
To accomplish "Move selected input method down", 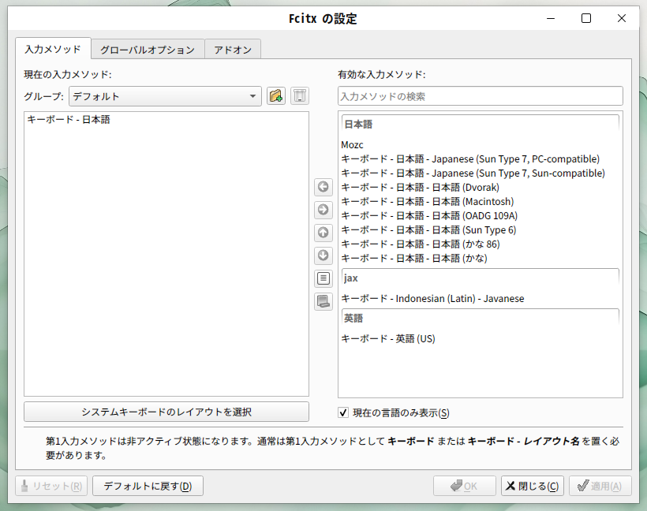I will (x=323, y=255).
